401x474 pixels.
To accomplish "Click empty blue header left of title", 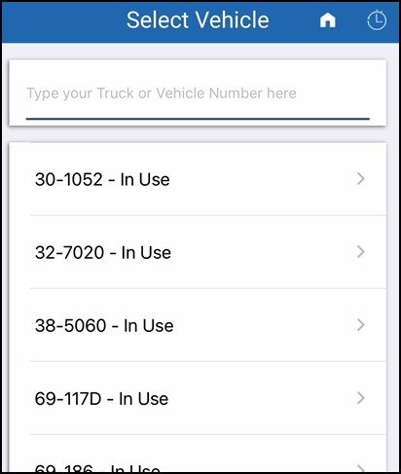I will (x=63, y=21).
